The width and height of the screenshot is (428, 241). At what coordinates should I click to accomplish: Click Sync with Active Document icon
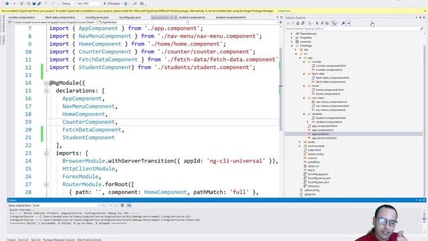pos(317,23)
